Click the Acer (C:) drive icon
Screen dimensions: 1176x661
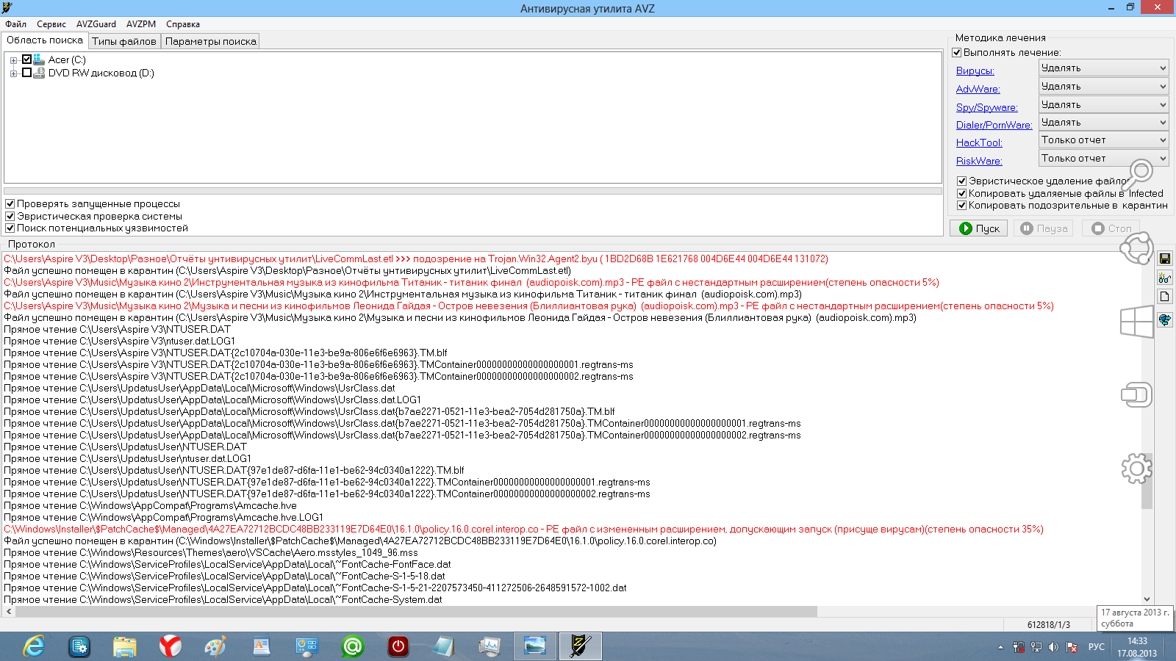coord(39,59)
